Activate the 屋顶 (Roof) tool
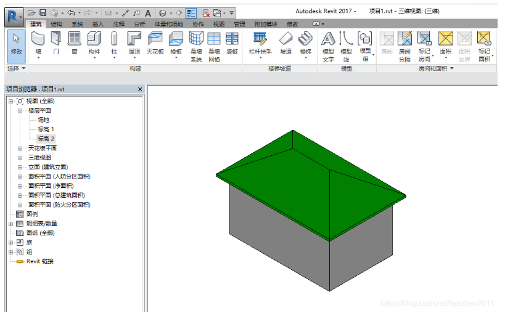The height and width of the screenshot is (313, 505). click(x=134, y=44)
